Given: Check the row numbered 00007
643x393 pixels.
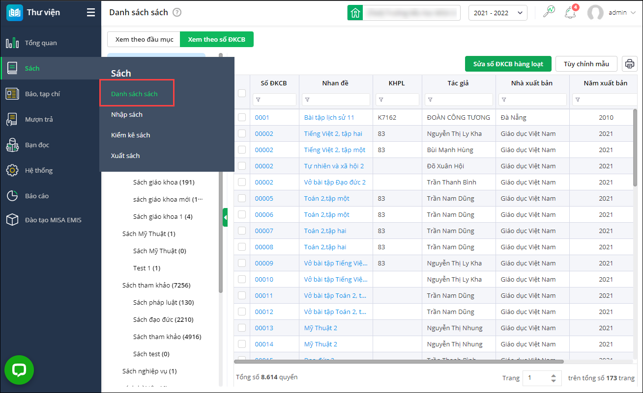Looking at the screenshot, I should click(242, 231).
